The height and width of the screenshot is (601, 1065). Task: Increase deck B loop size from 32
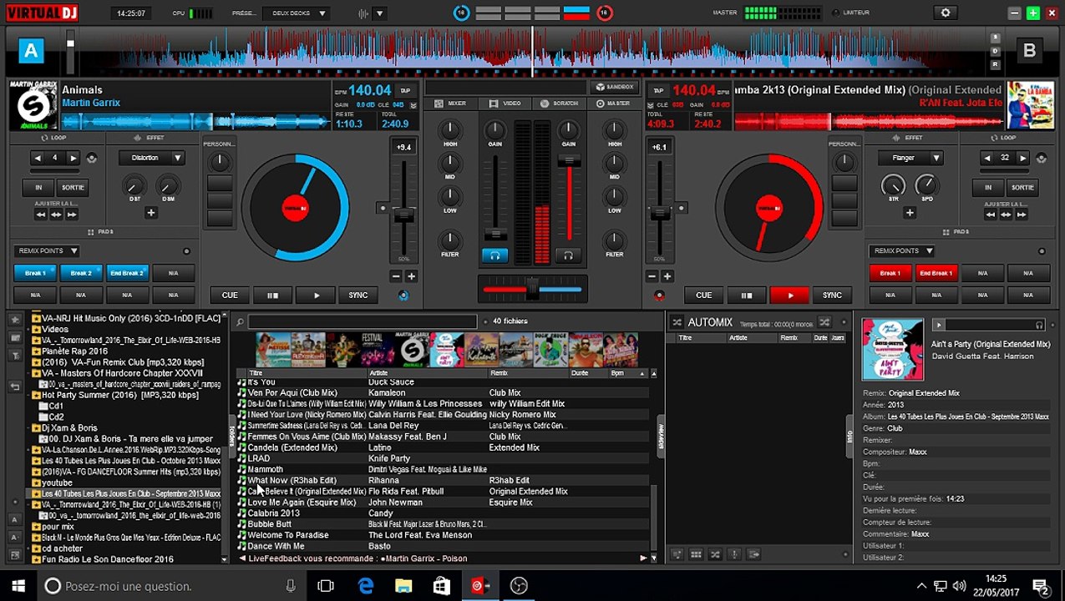(x=1023, y=158)
